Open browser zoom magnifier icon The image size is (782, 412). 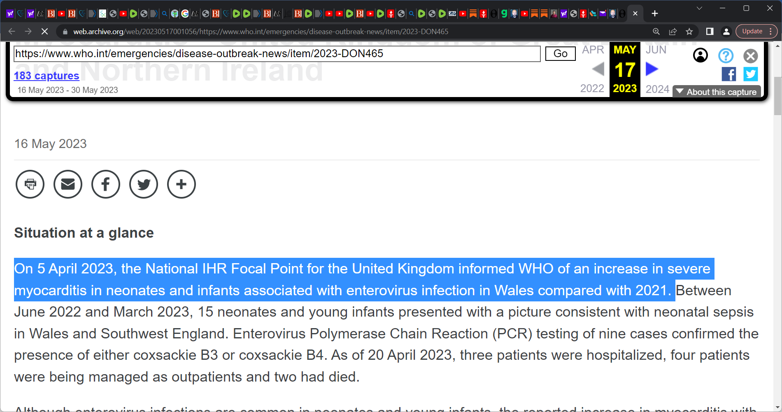[x=656, y=31]
